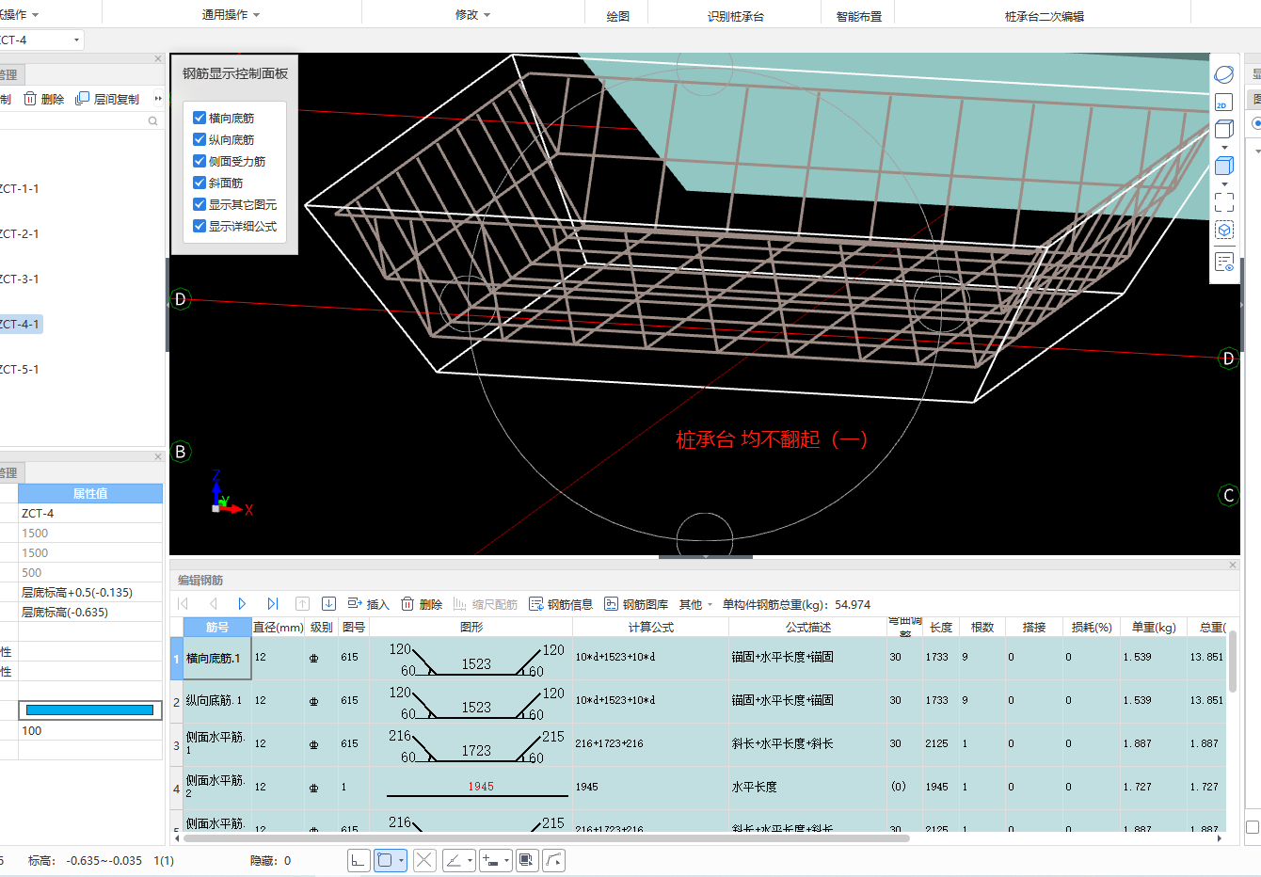Image resolution: width=1261 pixels, height=877 pixels.
Task: Open plus-bar tool dropdown arrow
Action: [506, 860]
